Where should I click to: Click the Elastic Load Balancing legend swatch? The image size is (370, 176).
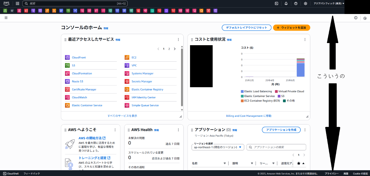[x=242, y=91]
